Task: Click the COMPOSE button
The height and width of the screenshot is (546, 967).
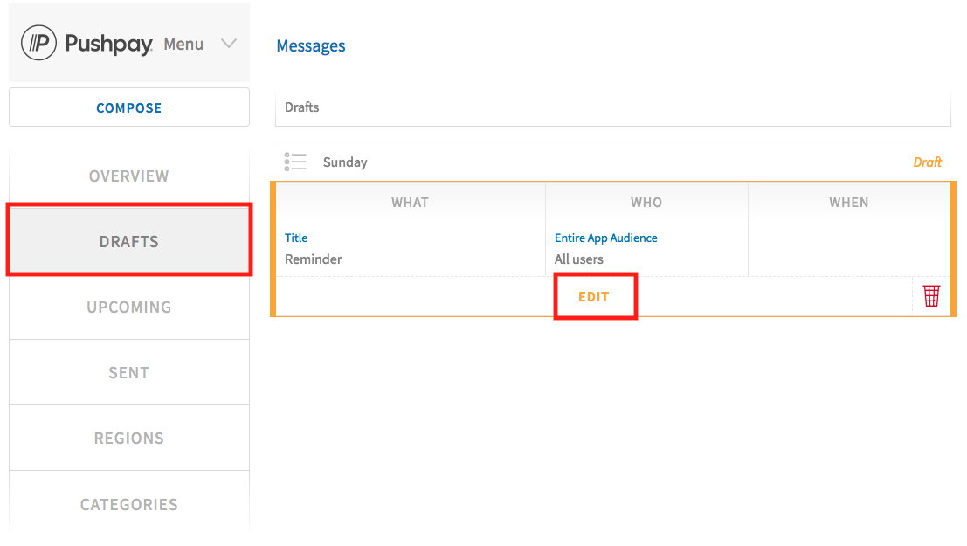Action: pos(128,107)
